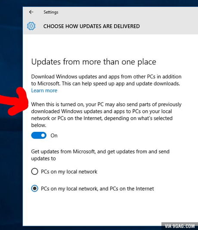Click the "Get updates from Microsoft" description text

(100, 155)
